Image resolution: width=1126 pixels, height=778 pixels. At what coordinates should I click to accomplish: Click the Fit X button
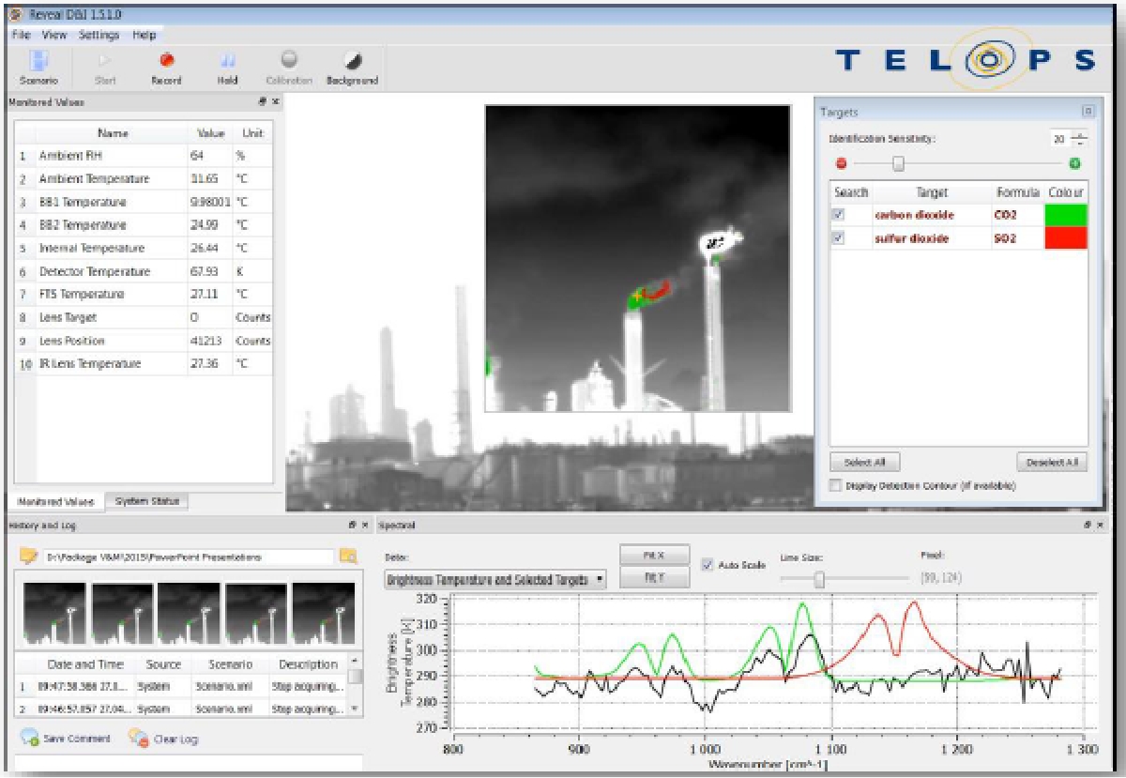pos(654,555)
